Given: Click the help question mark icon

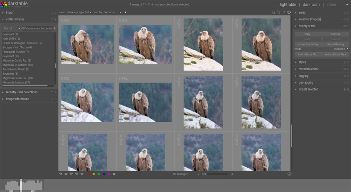Looking at the screenshot, I should 284,12.
